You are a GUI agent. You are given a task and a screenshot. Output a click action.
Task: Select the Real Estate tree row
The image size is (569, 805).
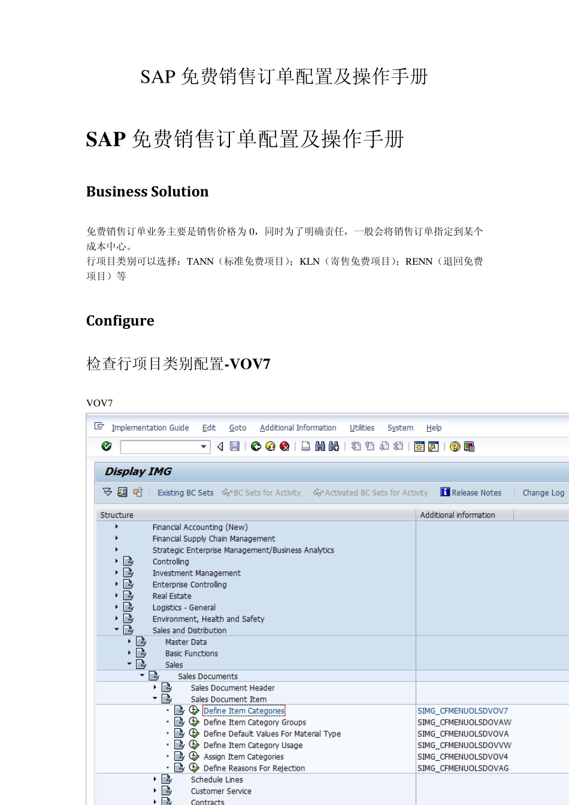(x=172, y=595)
